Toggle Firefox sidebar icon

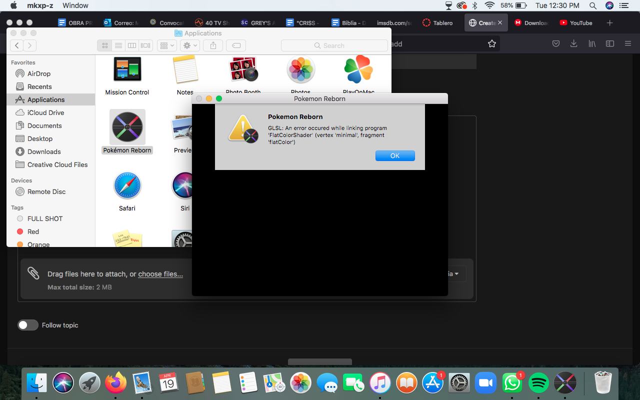[x=610, y=43]
